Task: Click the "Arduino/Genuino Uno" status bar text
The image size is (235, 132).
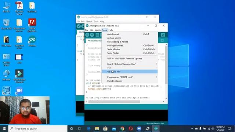Action: coord(155,123)
